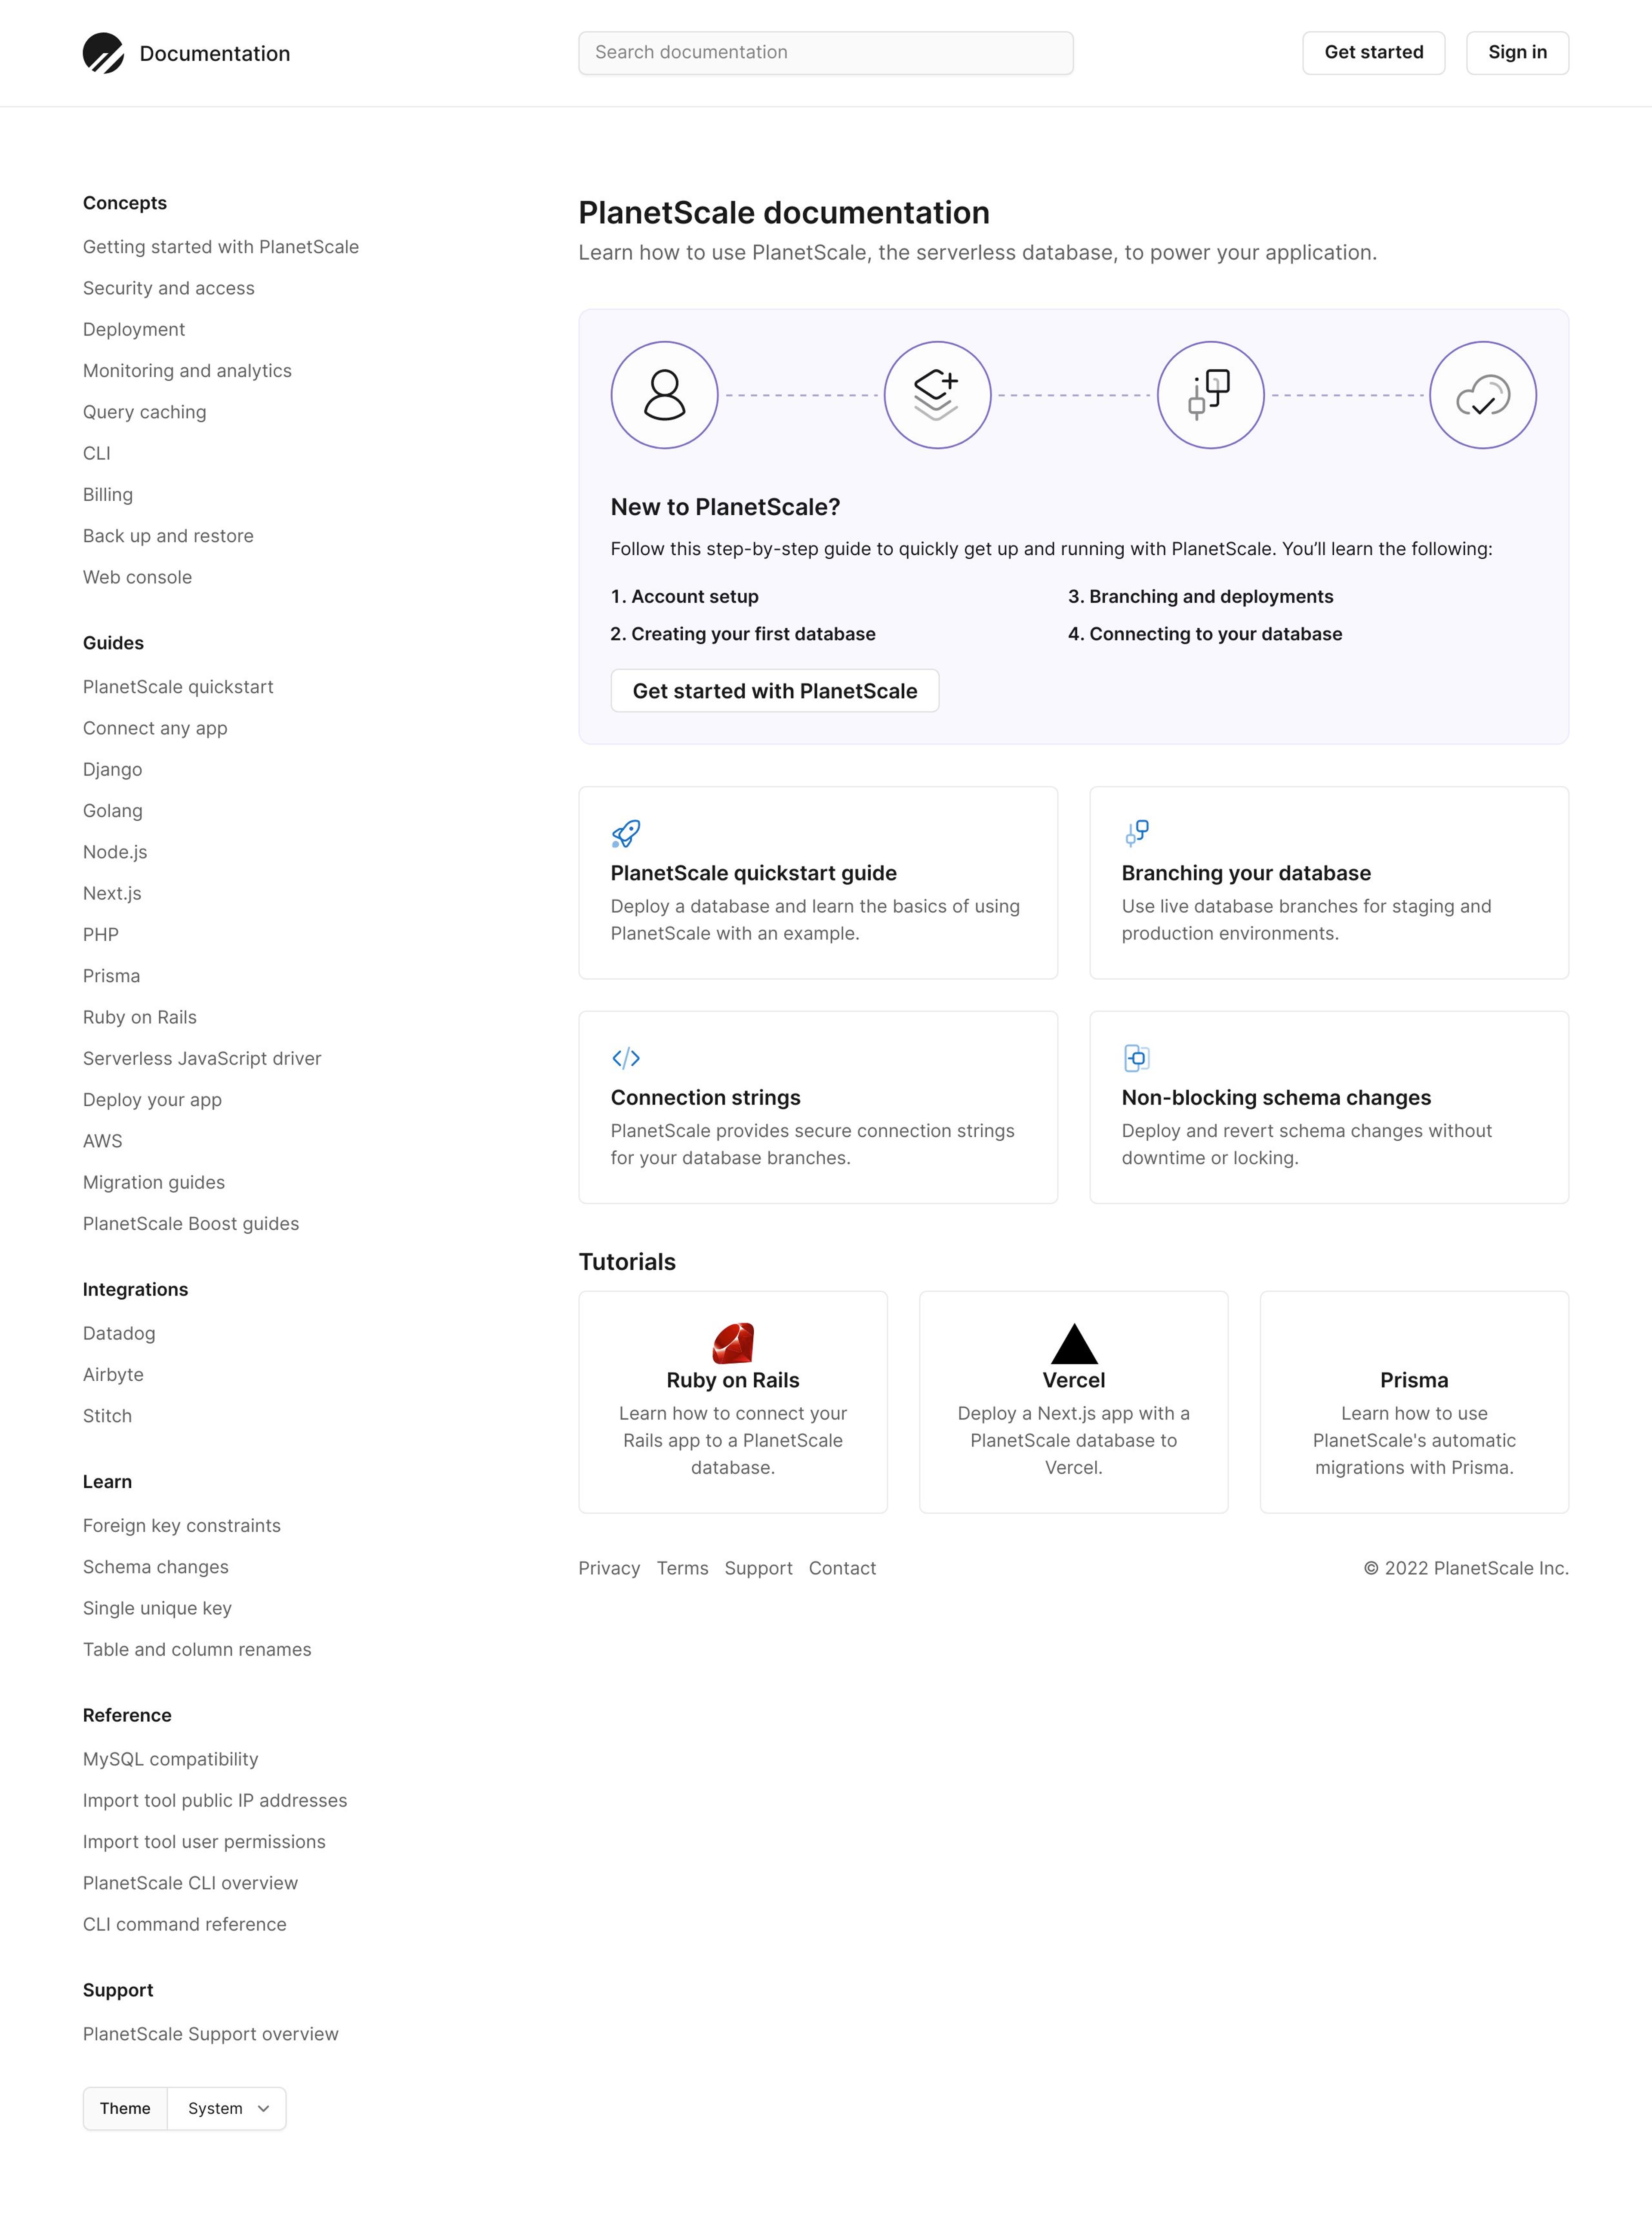Click the small branching database card icon

(1137, 833)
